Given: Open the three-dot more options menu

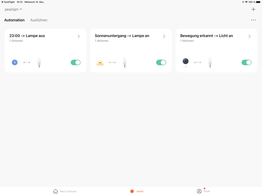Looking at the screenshot, I should click(x=253, y=20).
